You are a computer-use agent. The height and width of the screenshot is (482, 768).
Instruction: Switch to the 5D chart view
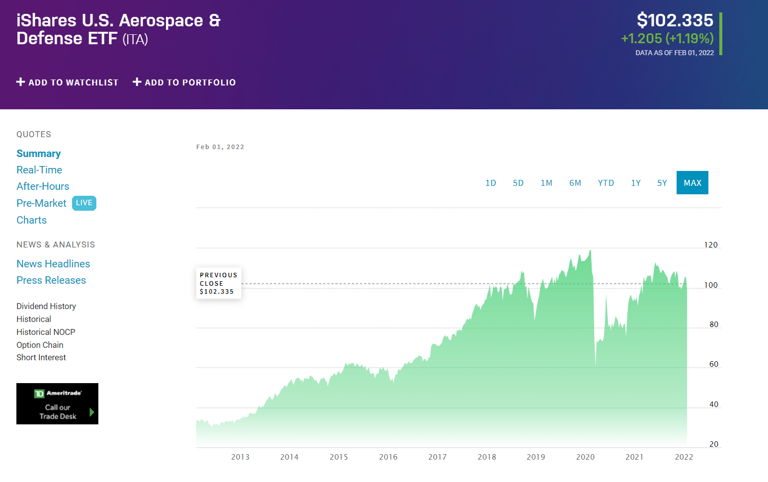click(518, 182)
